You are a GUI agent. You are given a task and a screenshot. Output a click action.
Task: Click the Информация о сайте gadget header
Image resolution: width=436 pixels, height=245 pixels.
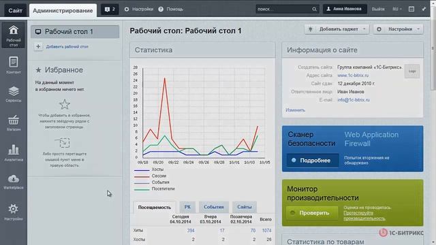coord(353,50)
